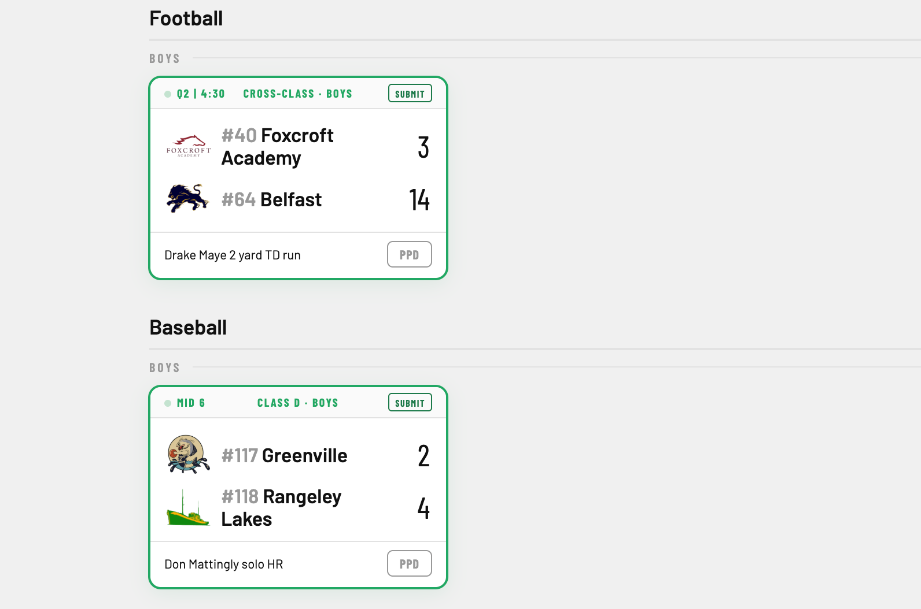
Task: Click the Drake Maye 2 yard TD run note
Action: point(233,255)
